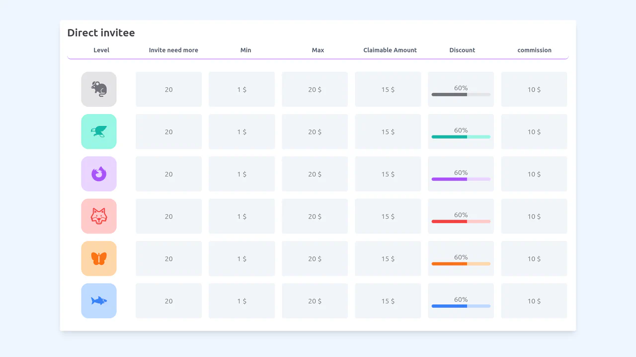The width and height of the screenshot is (636, 357).
Task: Click the Max column header
Action: [318, 50]
